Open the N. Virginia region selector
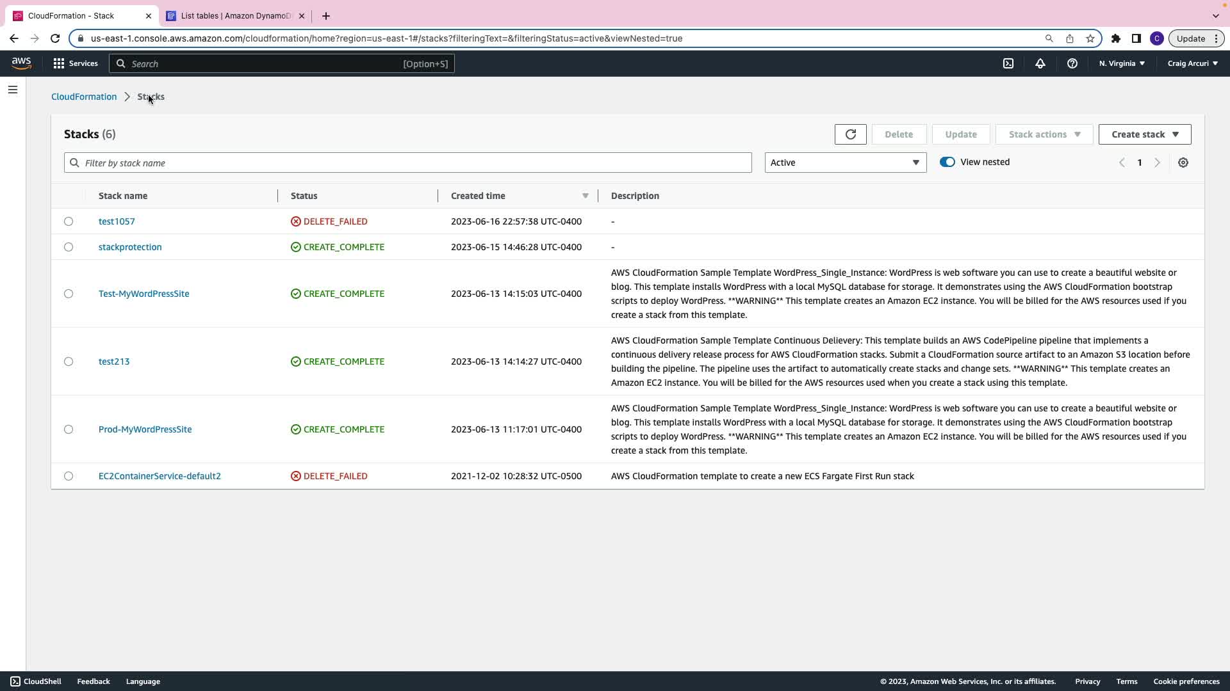Image resolution: width=1230 pixels, height=691 pixels. (1122, 63)
